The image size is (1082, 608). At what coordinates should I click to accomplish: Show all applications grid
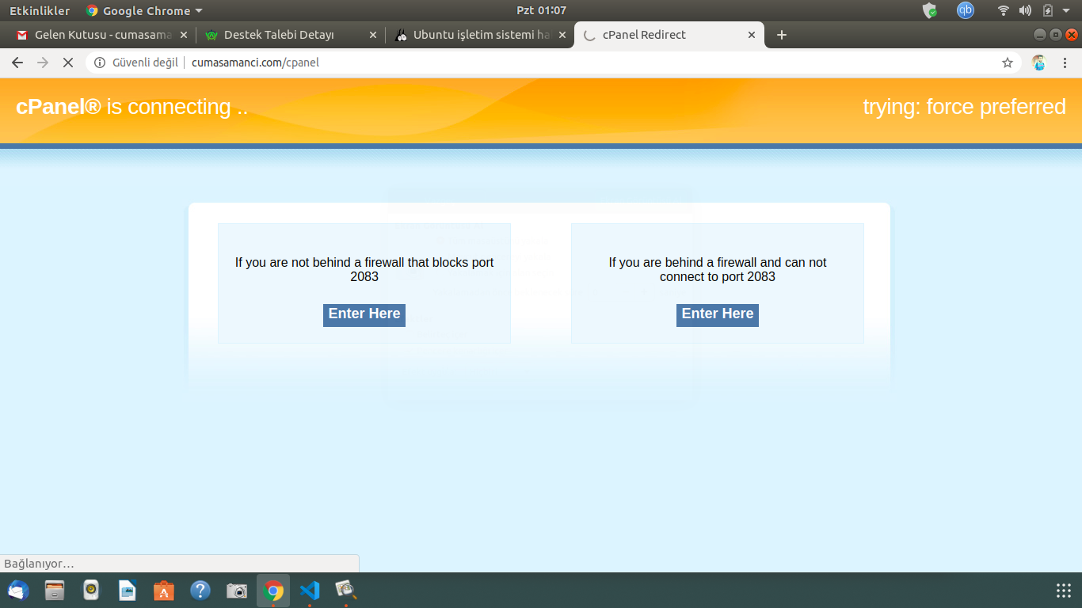[1064, 591]
